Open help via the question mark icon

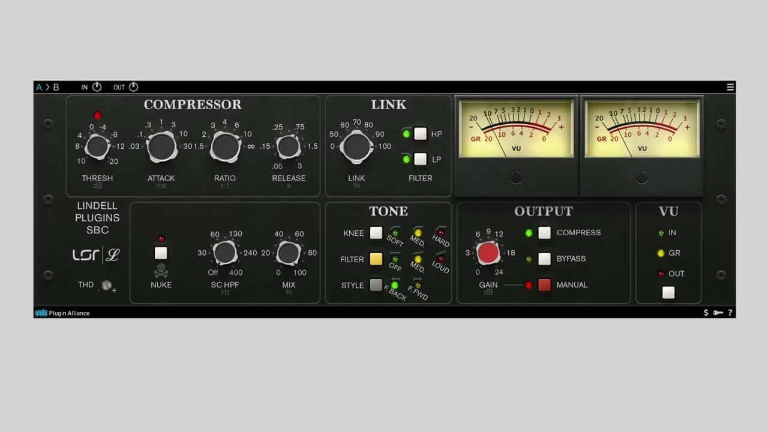[x=730, y=313]
